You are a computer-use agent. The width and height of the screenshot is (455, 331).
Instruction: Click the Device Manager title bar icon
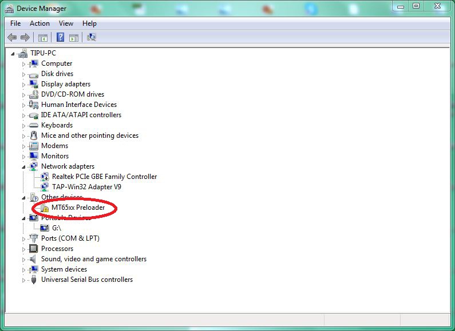[x=9, y=9]
